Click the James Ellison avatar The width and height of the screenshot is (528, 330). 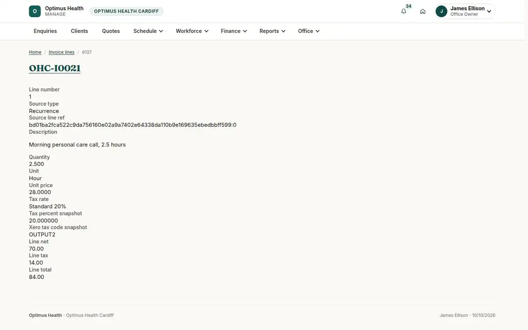coord(441,11)
